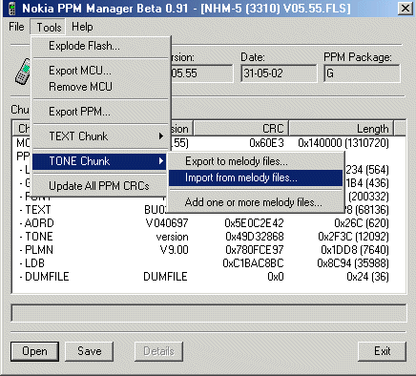416x376 pixels.
Task: Click the version value V040697
Action: 167,223
